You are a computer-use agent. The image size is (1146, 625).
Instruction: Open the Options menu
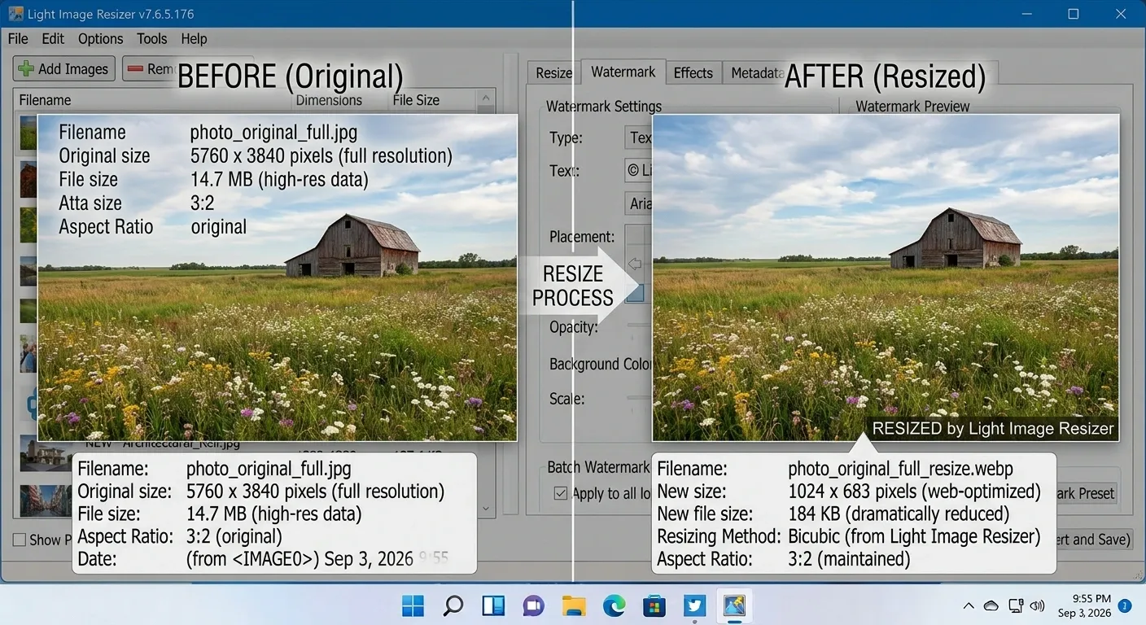(101, 38)
